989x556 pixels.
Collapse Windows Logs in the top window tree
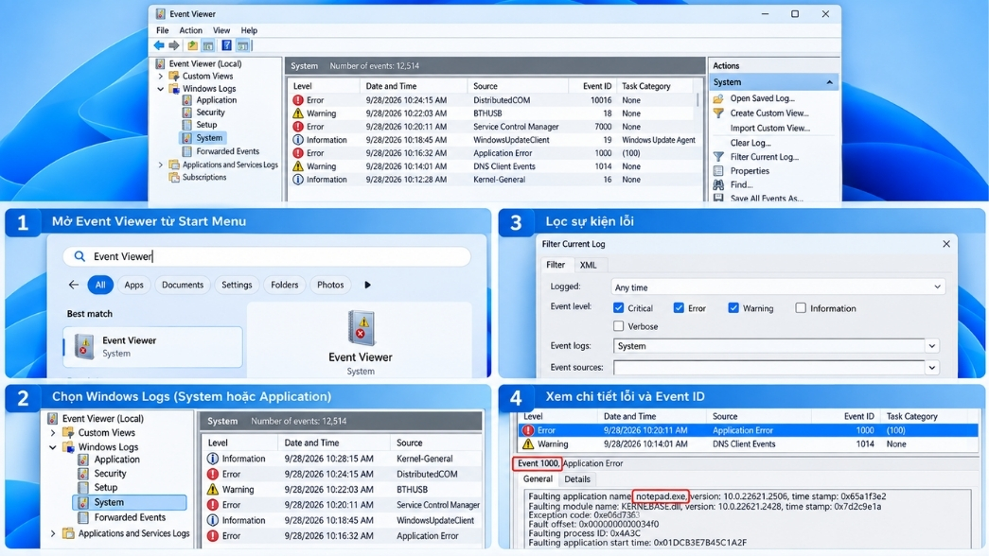tap(160, 89)
